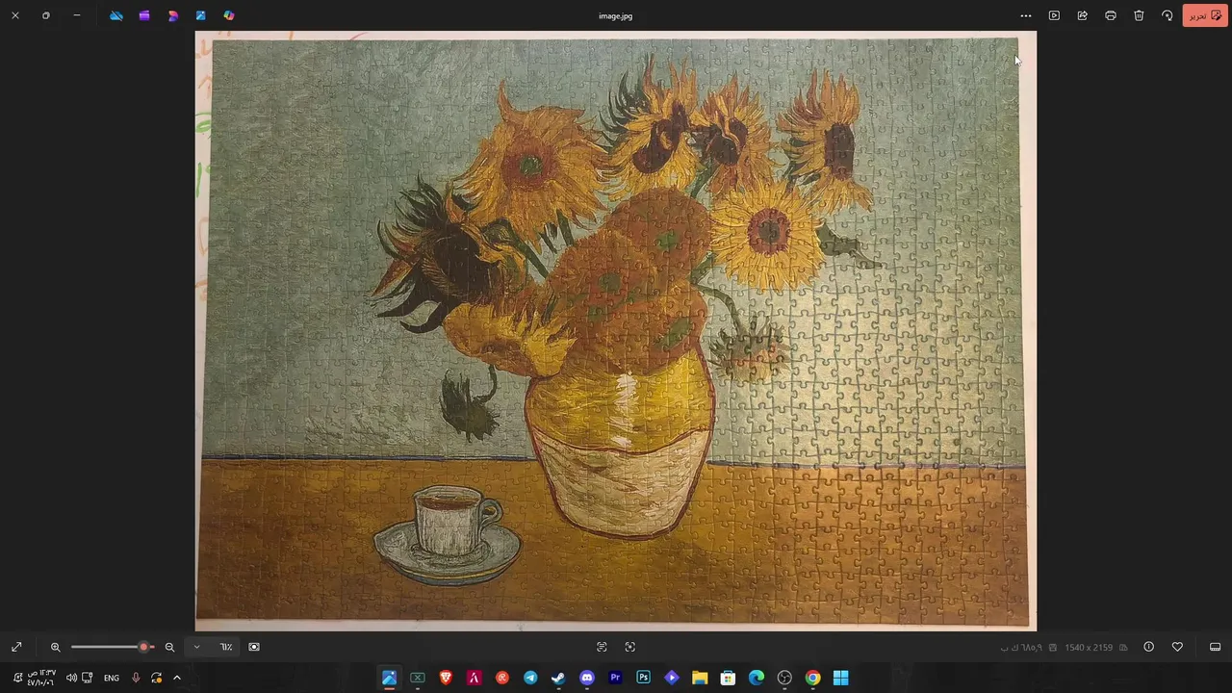Open OneDrive cloud icon in title bar
This screenshot has height=693, width=1232.
(116, 15)
